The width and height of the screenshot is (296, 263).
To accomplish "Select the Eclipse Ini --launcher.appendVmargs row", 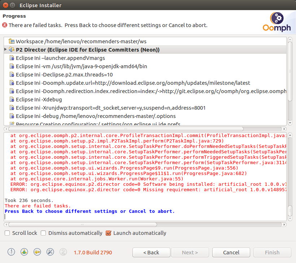I will (145, 58).
